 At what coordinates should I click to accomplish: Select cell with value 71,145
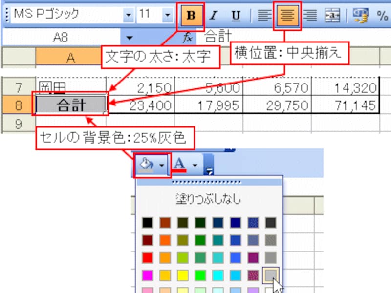coord(346,105)
